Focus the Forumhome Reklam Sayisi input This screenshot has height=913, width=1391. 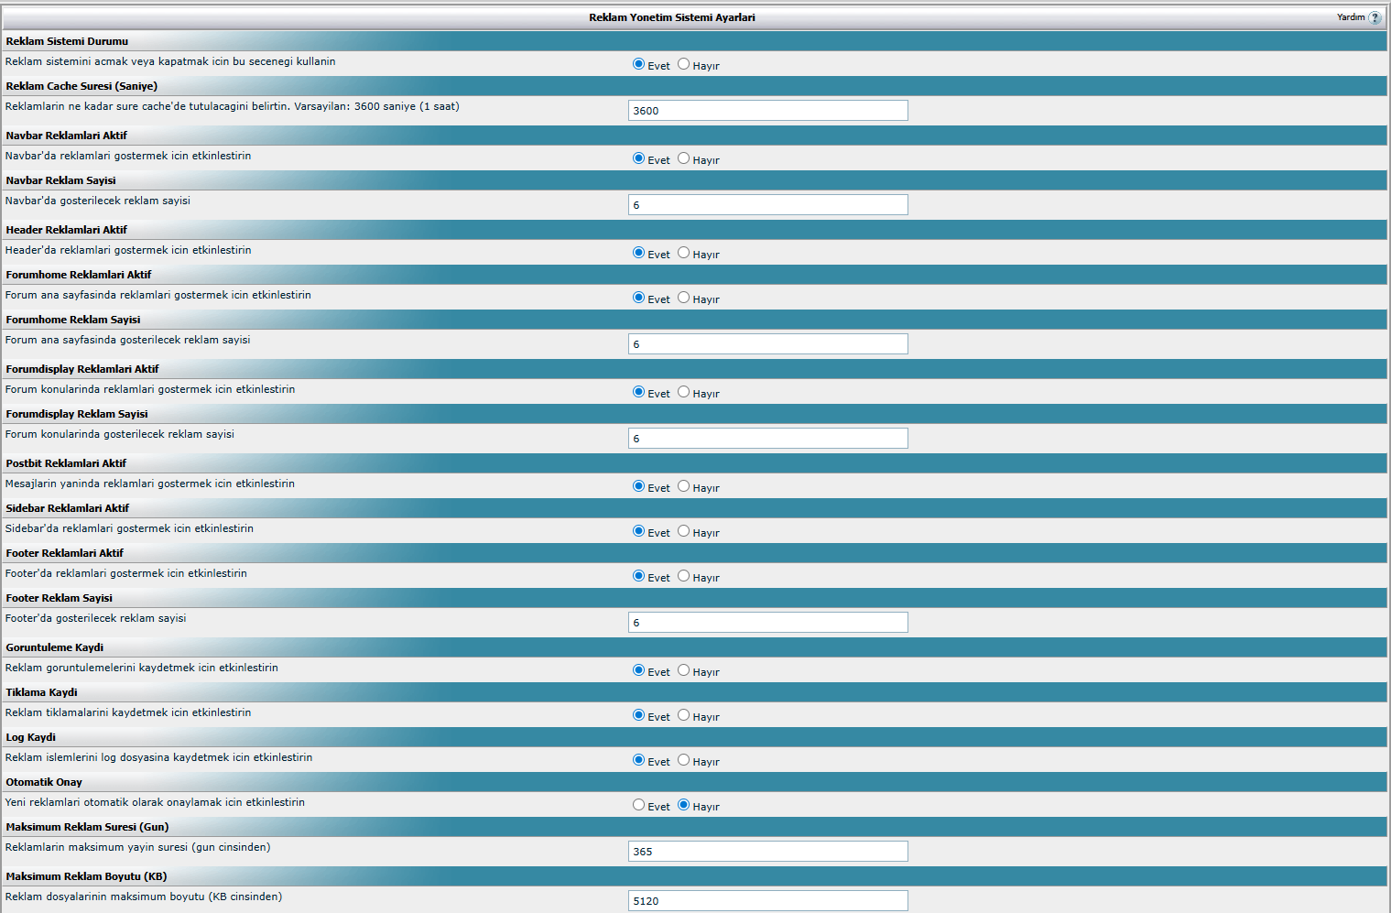tap(767, 344)
